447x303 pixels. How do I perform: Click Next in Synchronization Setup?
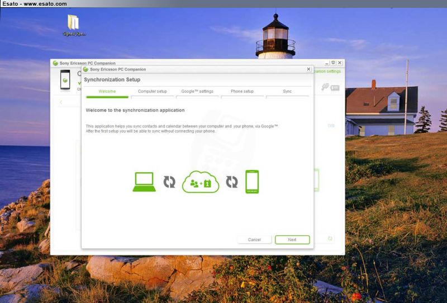pos(292,240)
